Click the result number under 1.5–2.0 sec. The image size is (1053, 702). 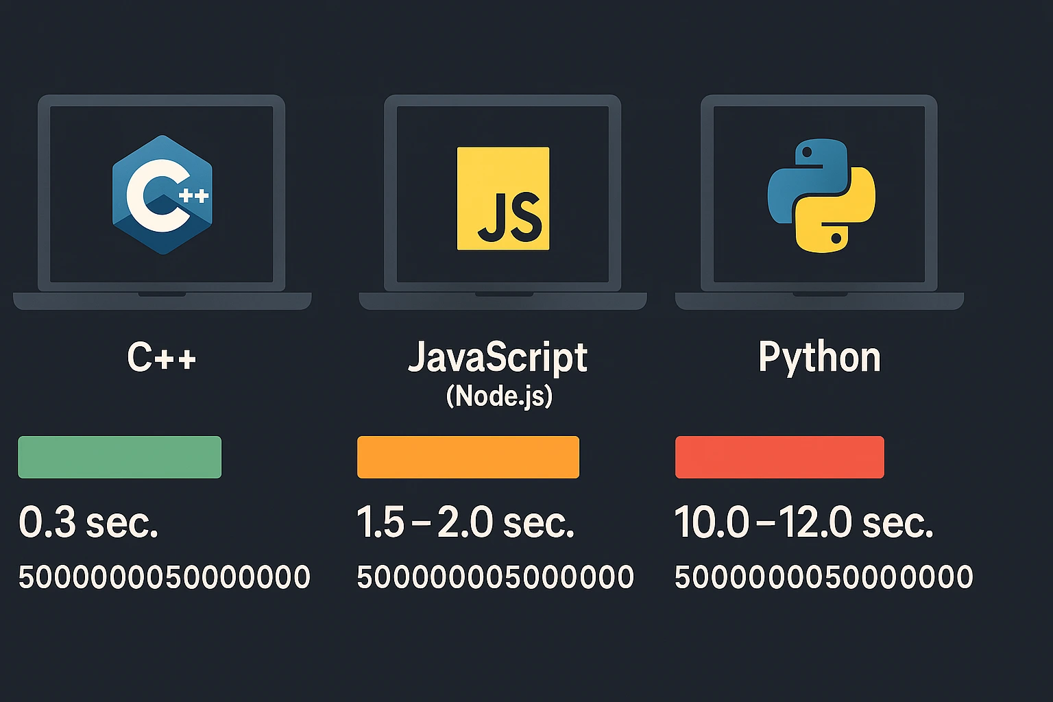(495, 577)
